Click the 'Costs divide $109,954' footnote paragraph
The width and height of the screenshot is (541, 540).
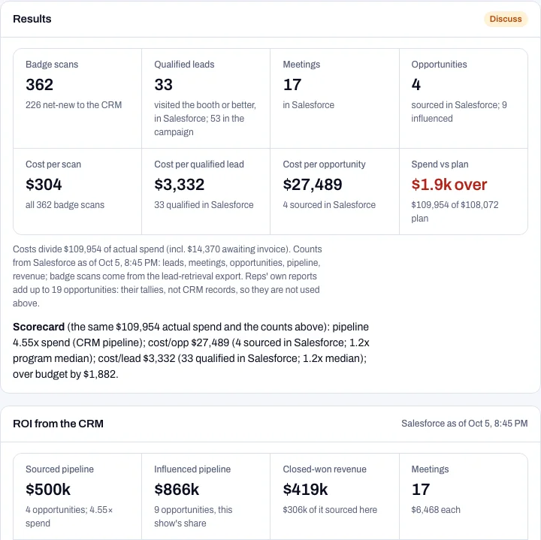[x=168, y=276]
